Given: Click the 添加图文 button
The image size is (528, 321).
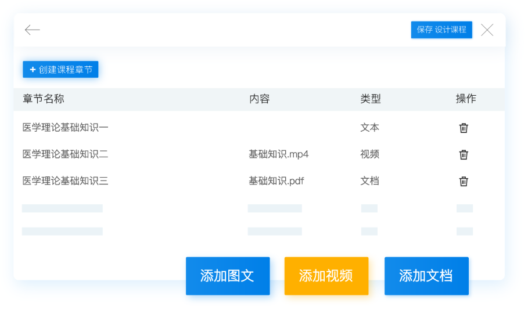Looking at the screenshot, I should pyautogui.click(x=228, y=276).
